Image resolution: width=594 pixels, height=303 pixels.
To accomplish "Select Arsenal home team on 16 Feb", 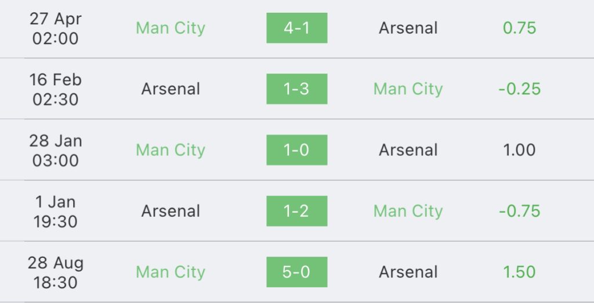I will [x=171, y=89].
